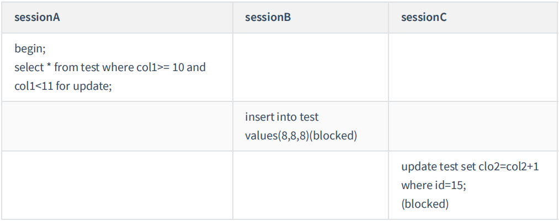Click the standalone '(blocked)' line under sessionC

(425, 203)
